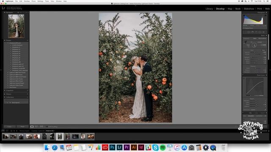This screenshot has height=152, width=271.
Task: Select the last filmstrip thumbnail
Action: pyautogui.click(x=91, y=136)
